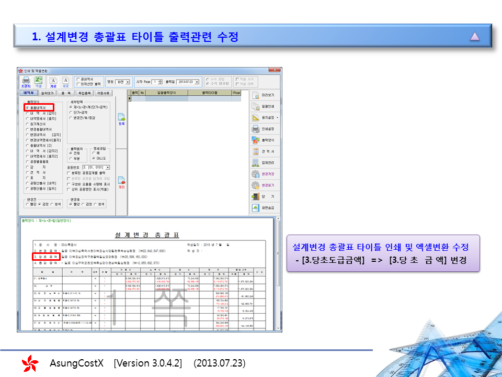Expand the 출력일 date dropdown
Image resolution: width=502 pixels, height=377 pixels.
[x=198, y=82]
